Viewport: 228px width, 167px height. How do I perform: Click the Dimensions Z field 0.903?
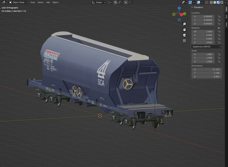206,76
